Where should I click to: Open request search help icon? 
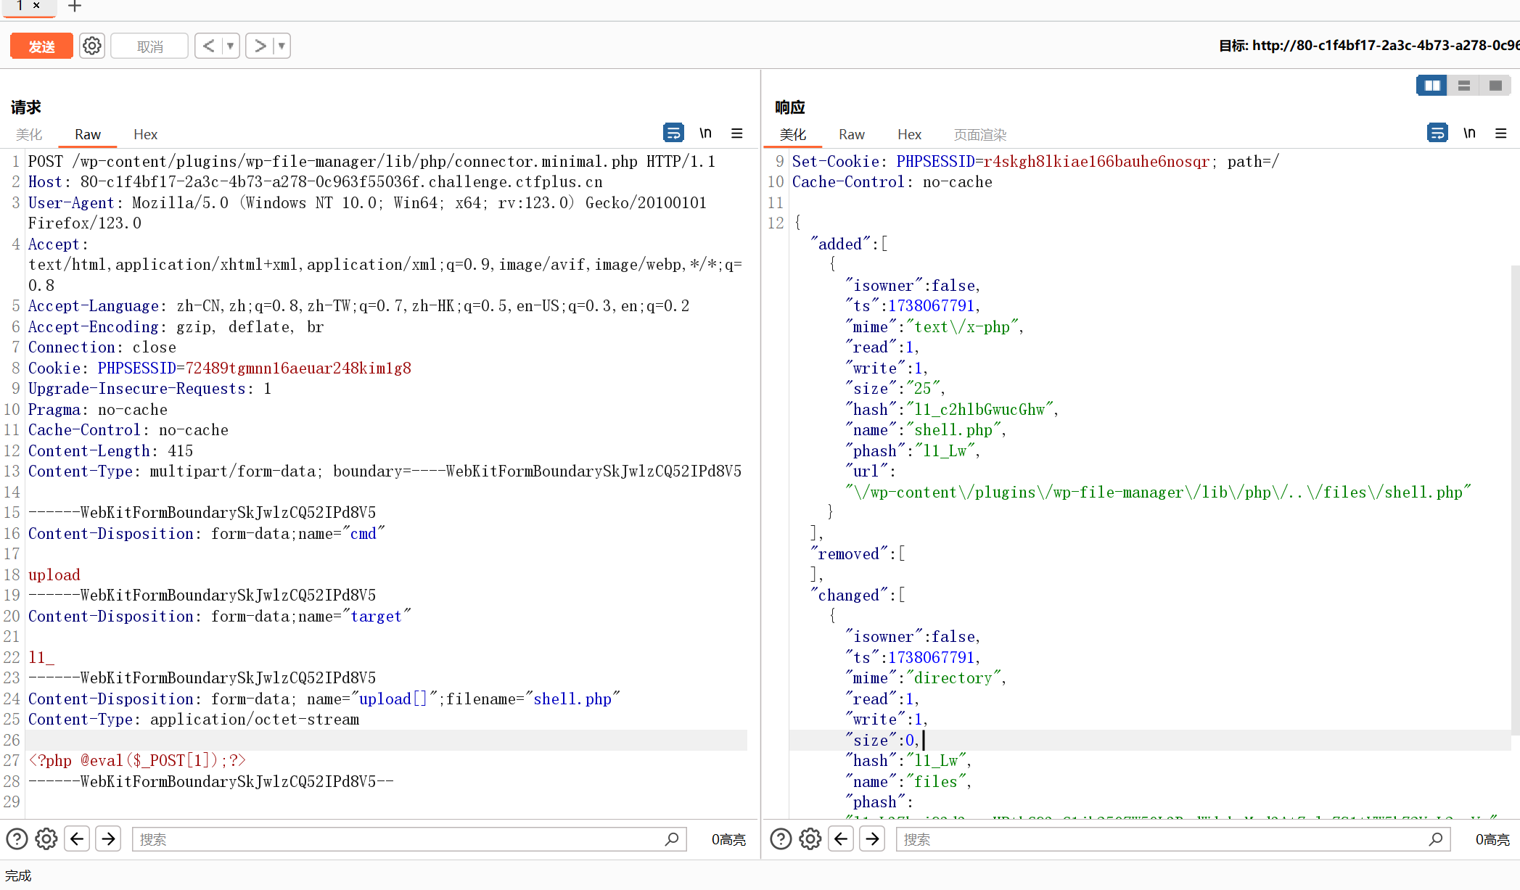[x=17, y=839]
